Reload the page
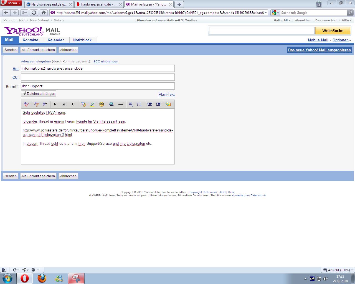Image resolution: width=355 pixels, height=284 pixels. tap(34, 12)
